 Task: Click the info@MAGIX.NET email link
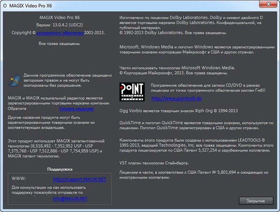coord(70,198)
